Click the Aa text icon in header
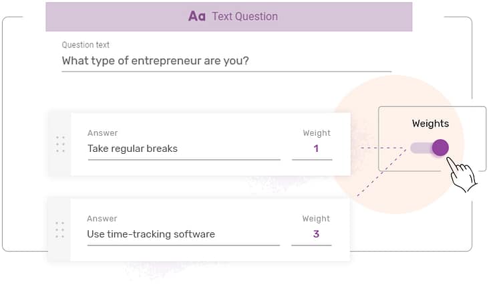This screenshot has height=289, width=489. coord(196,16)
